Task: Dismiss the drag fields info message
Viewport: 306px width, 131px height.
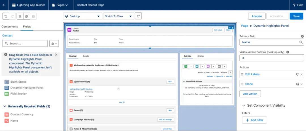Action: (56, 55)
